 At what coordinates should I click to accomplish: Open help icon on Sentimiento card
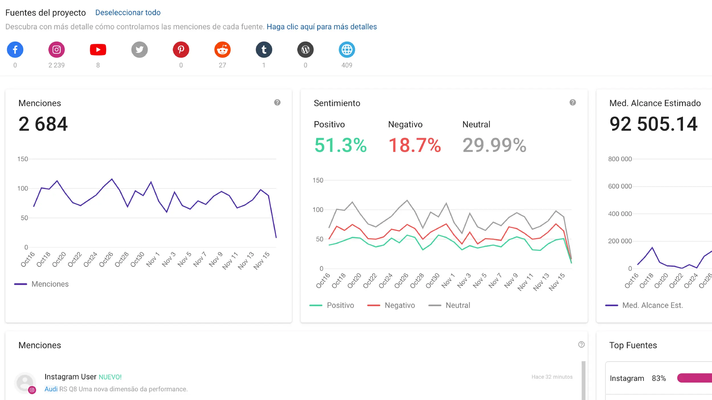click(572, 102)
